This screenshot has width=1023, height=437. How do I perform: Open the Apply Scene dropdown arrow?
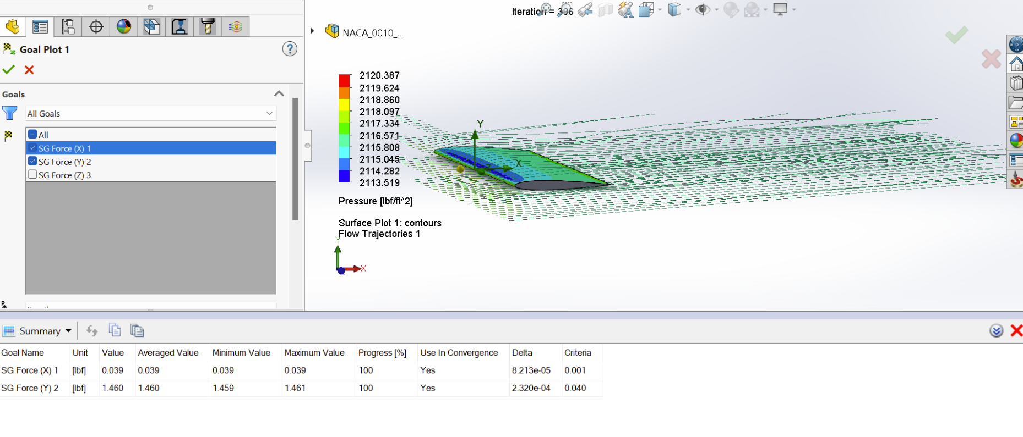point(765,10)
